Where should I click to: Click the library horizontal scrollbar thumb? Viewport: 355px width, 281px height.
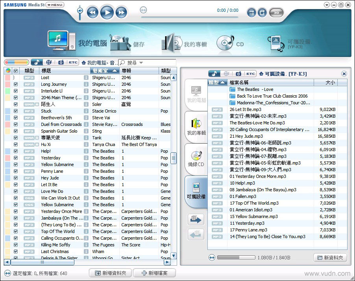[43, 262]
